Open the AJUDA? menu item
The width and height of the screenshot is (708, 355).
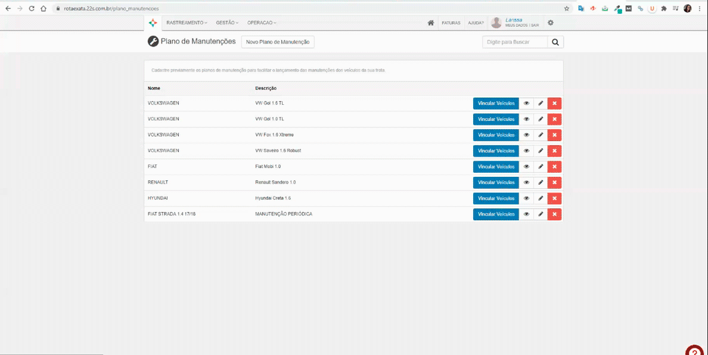click(x=476, y=23)
